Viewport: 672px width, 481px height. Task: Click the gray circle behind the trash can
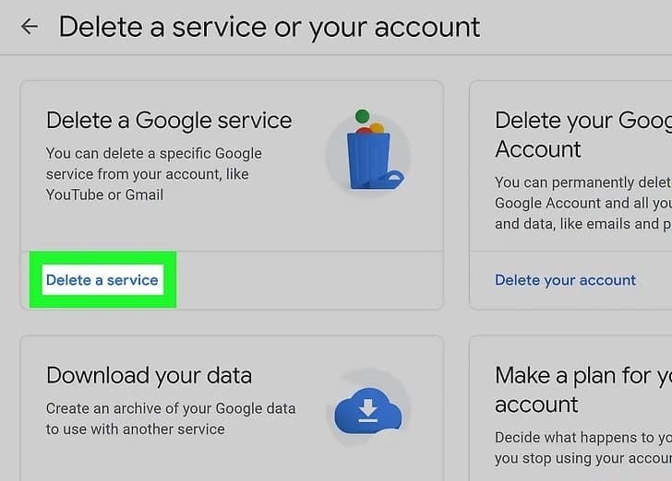pos(367,154)
